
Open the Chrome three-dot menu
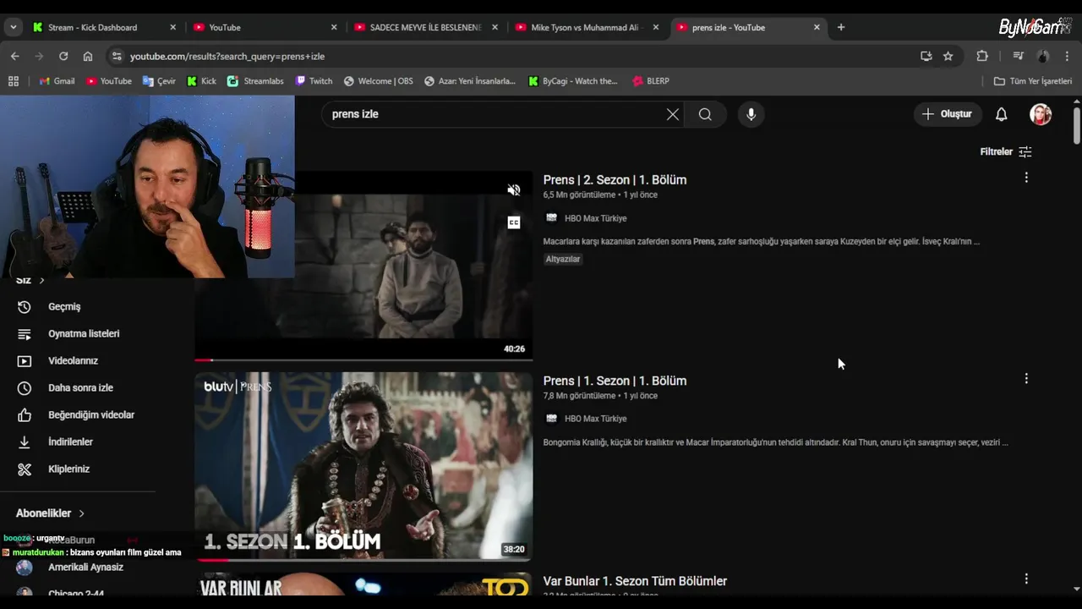point(1068,57)
